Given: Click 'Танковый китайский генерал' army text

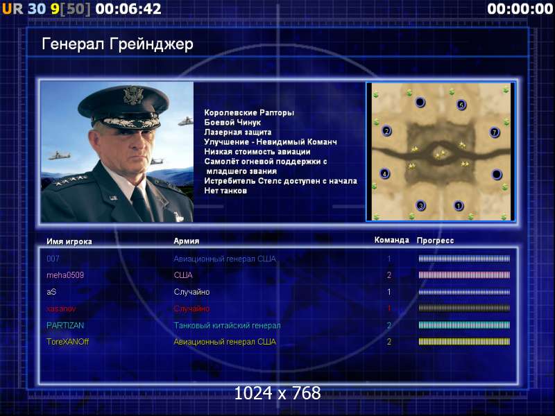Looking at the screenshot, I should point(227,325).
